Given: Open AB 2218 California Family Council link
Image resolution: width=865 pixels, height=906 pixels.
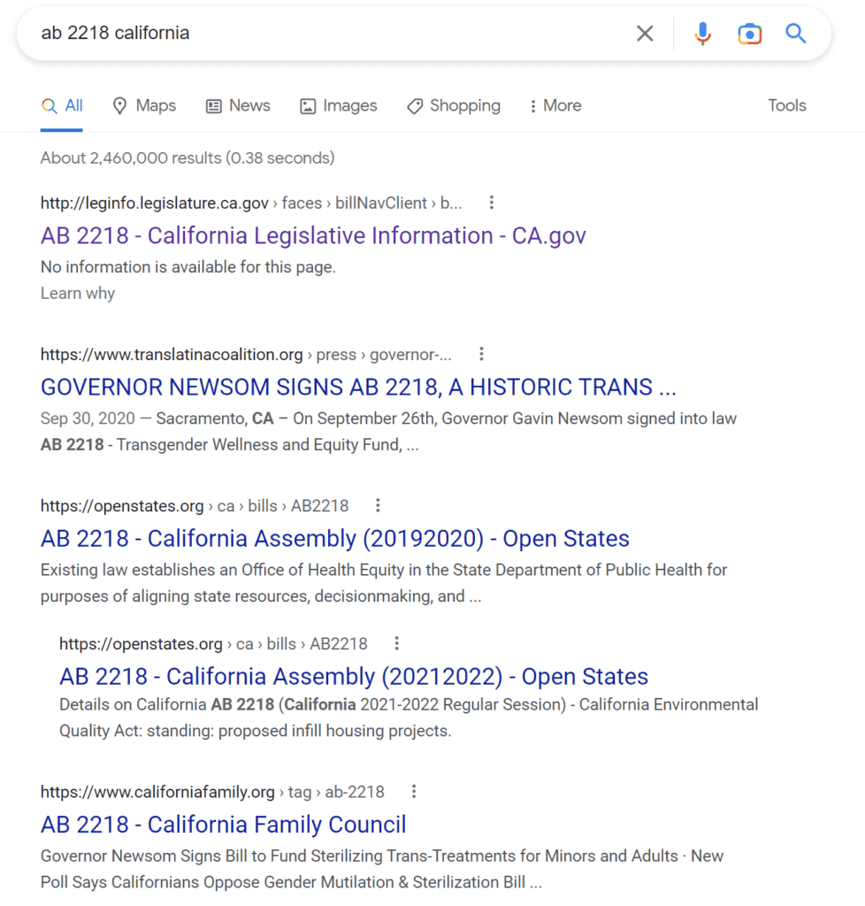Looking at the screenshot, I should point(223,825).
